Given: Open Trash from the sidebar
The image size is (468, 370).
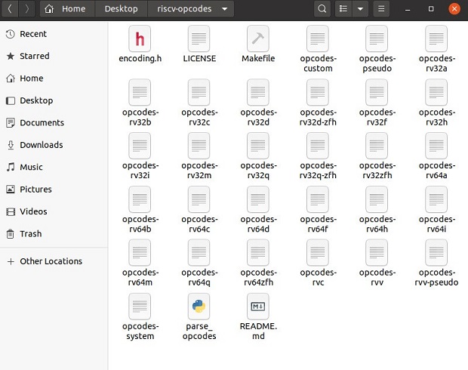Looking at the screenshot, I should [x=31, y=234].
